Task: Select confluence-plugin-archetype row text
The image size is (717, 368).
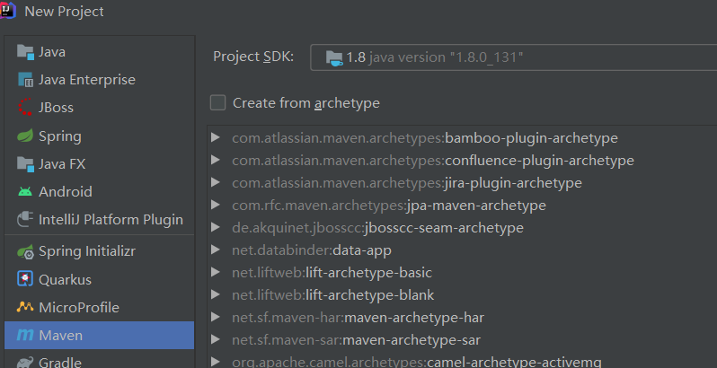Action: coord(433,161)
